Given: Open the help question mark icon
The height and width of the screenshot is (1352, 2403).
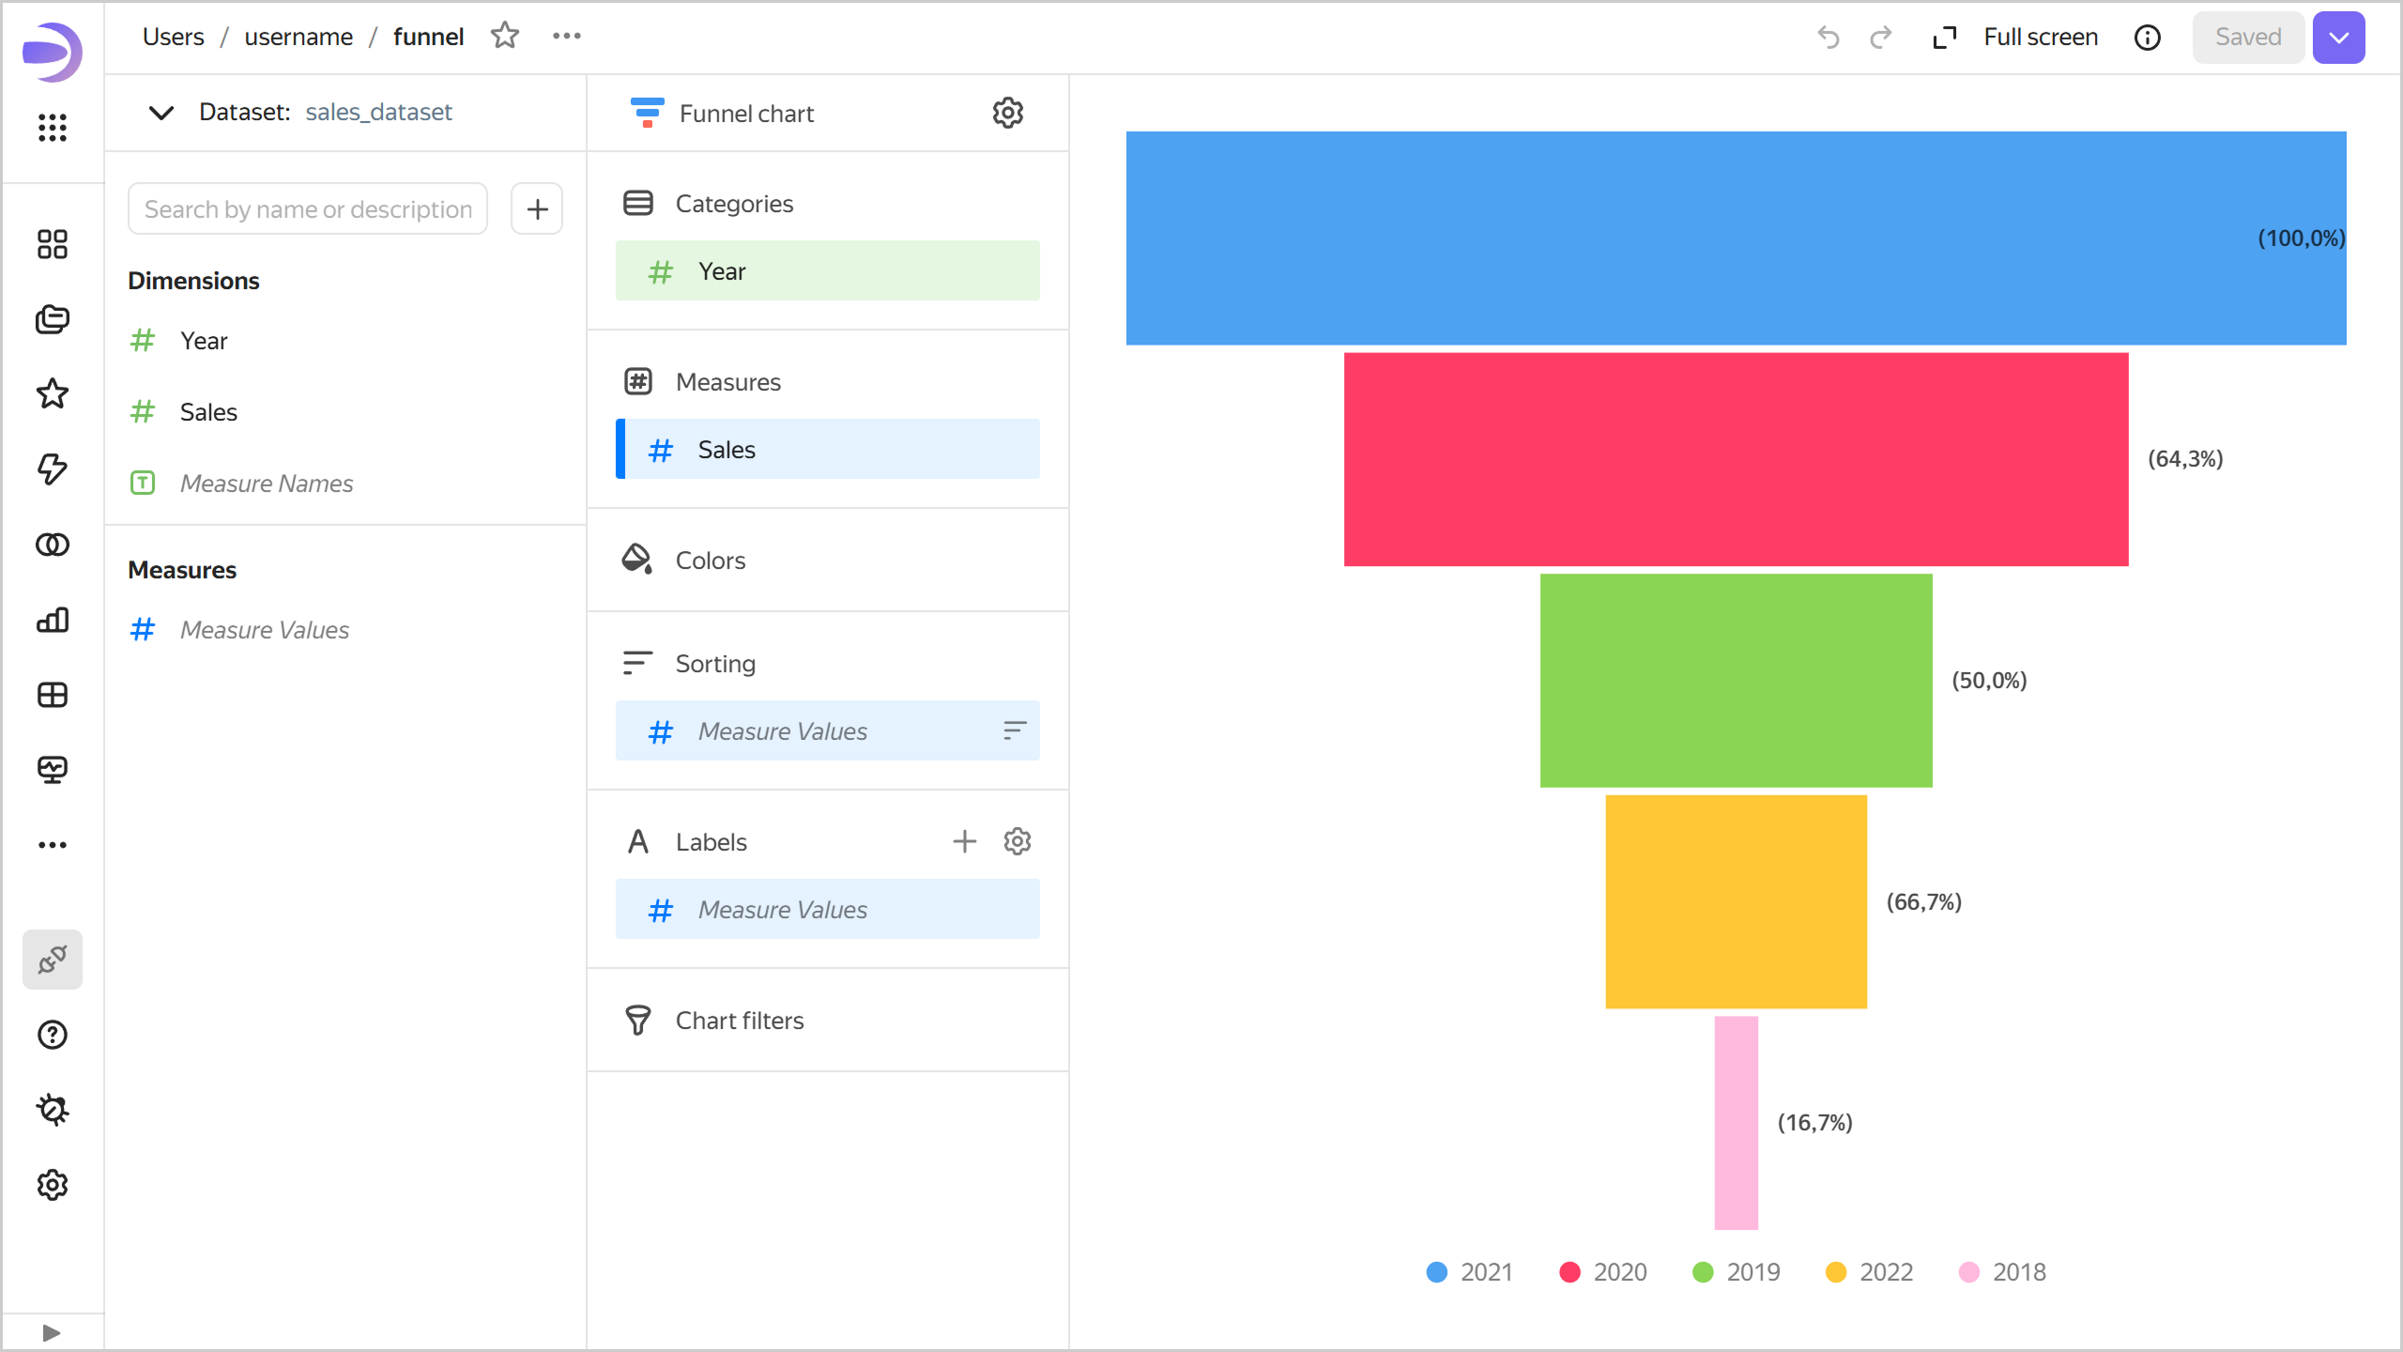Looking at the screenshot, I should point(53,1035).
